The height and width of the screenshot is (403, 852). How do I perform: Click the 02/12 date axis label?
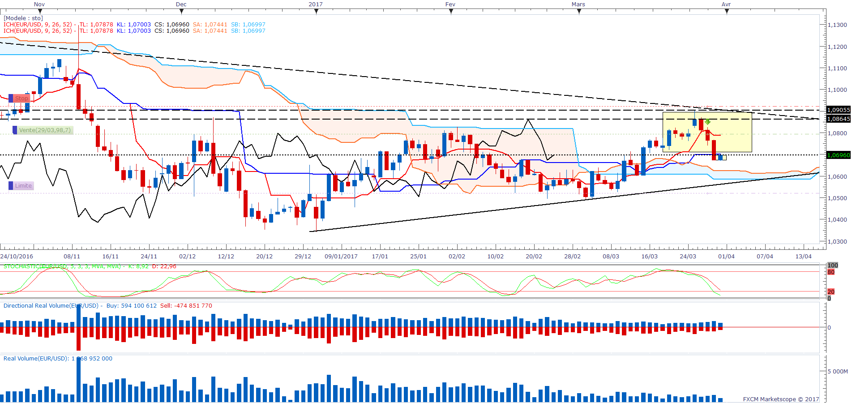click(188, 257)
